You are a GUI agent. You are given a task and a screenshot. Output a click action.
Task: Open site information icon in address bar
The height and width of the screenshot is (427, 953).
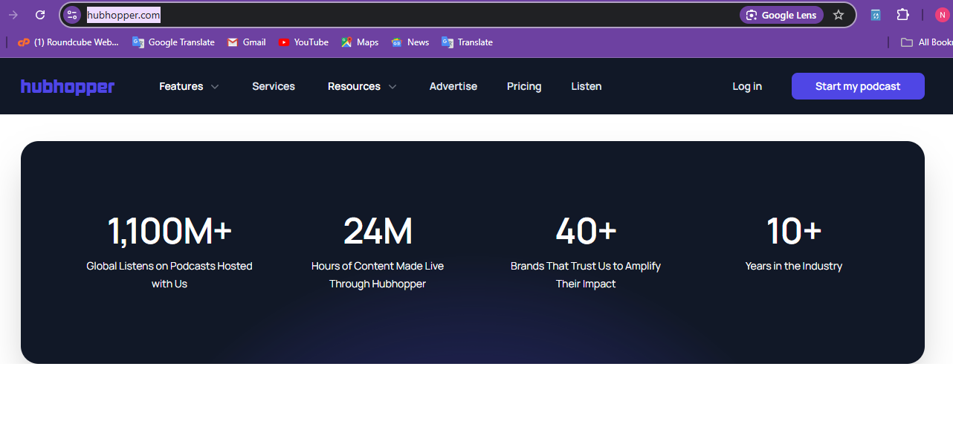72,15
